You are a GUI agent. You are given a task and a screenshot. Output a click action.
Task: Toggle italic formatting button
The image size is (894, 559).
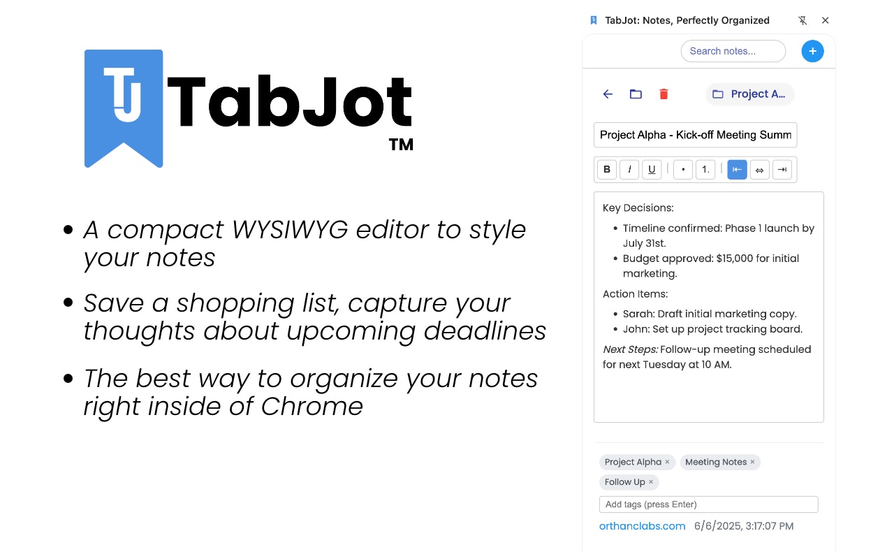pos(629,169)
